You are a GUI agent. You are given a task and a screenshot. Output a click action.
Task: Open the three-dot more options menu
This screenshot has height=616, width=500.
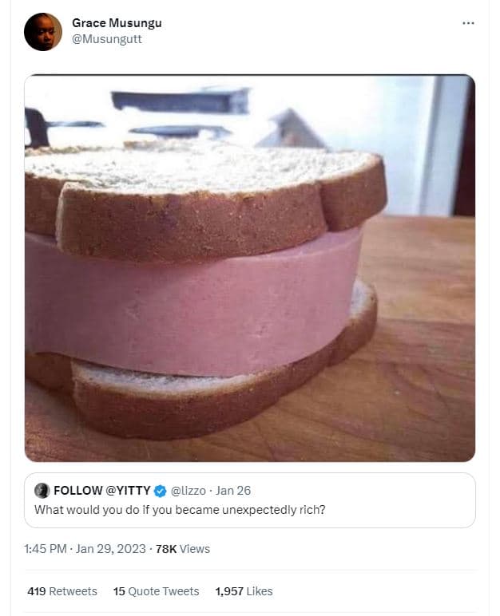click(468, 23)
